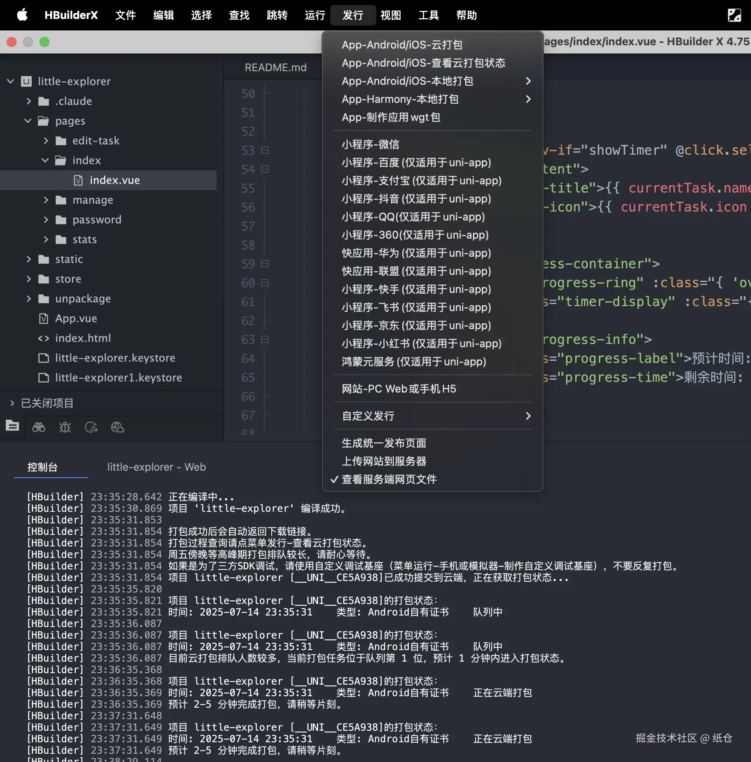This screenshot has height=762, width=751.
Task: Select 生成统一发布页面 menu item
Action: (432, 443)
